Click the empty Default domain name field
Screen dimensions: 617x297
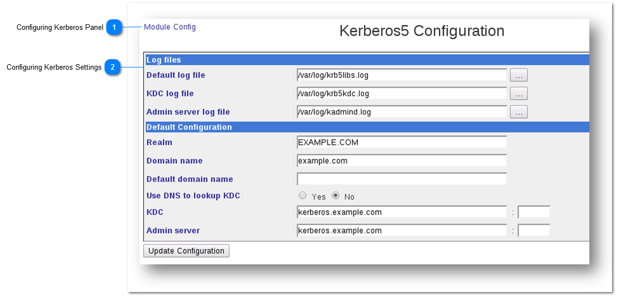pyautogui.click(x=402, y=179)
